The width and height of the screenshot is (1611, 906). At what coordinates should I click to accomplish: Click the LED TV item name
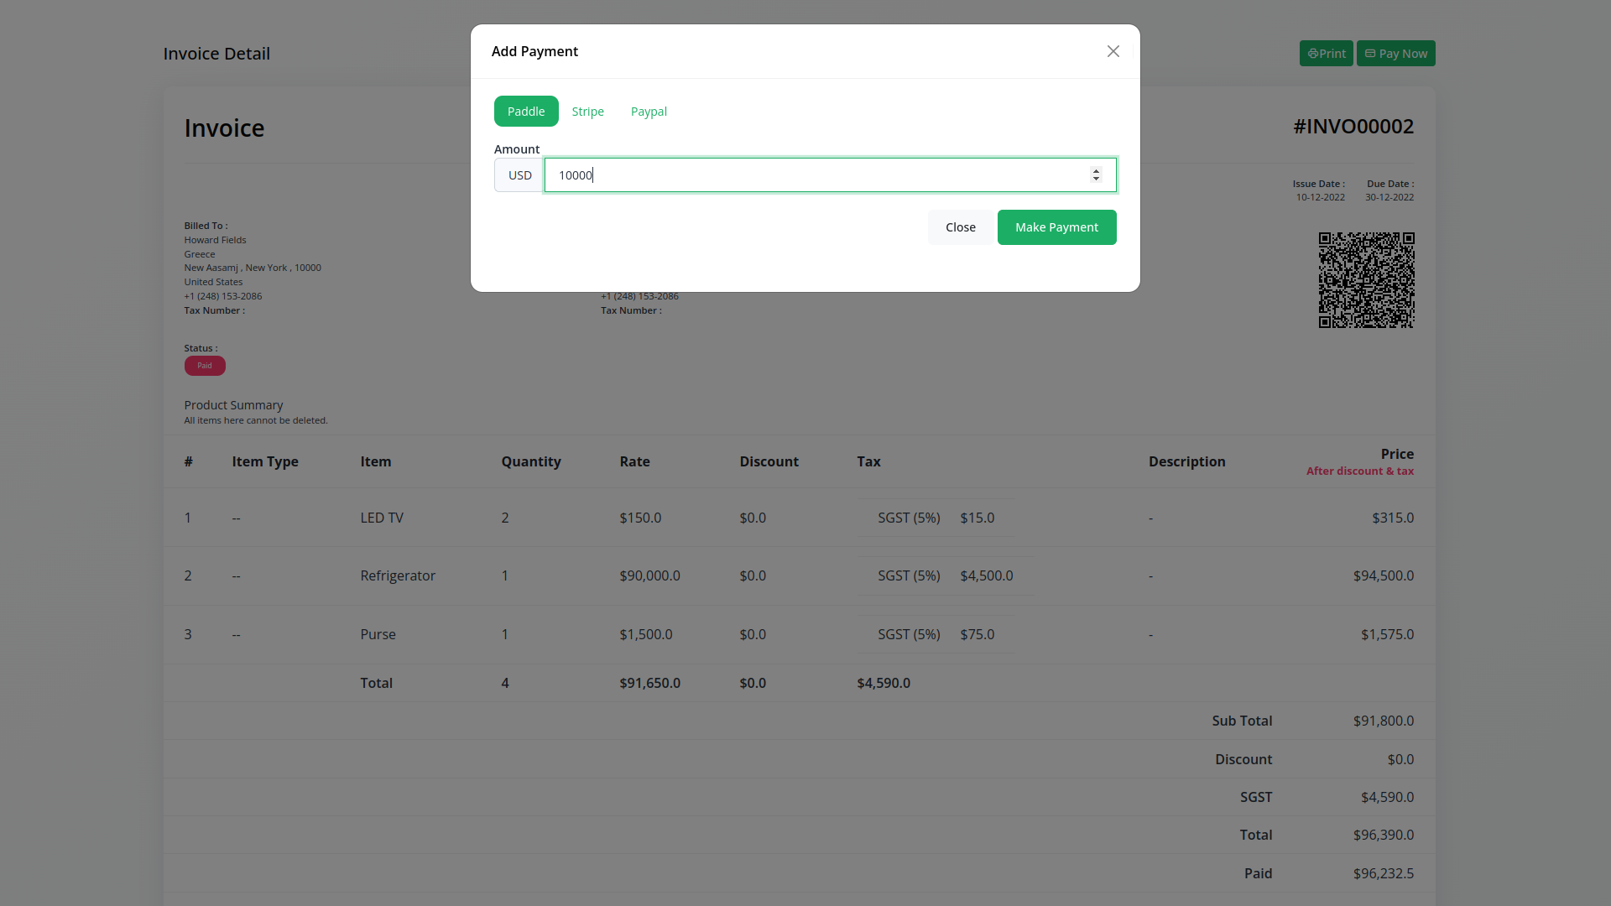382,518
